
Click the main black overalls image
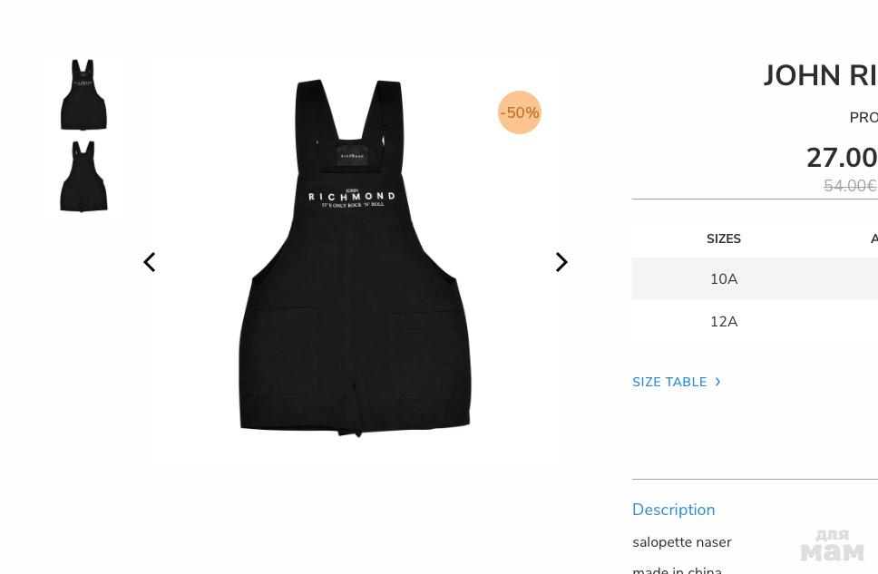tap(355, 258)
